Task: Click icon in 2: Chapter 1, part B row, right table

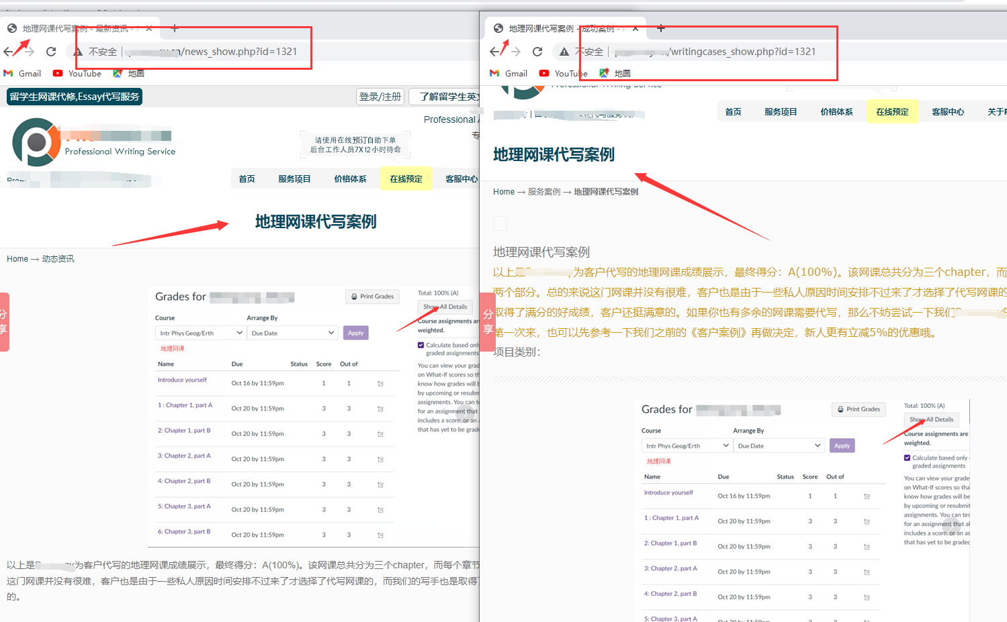Action: click(x=867, y=547)
